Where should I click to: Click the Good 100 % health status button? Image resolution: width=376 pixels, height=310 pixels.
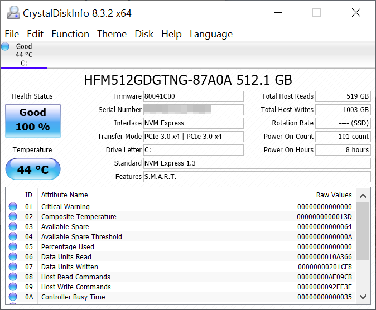click(x=33, y=121)
